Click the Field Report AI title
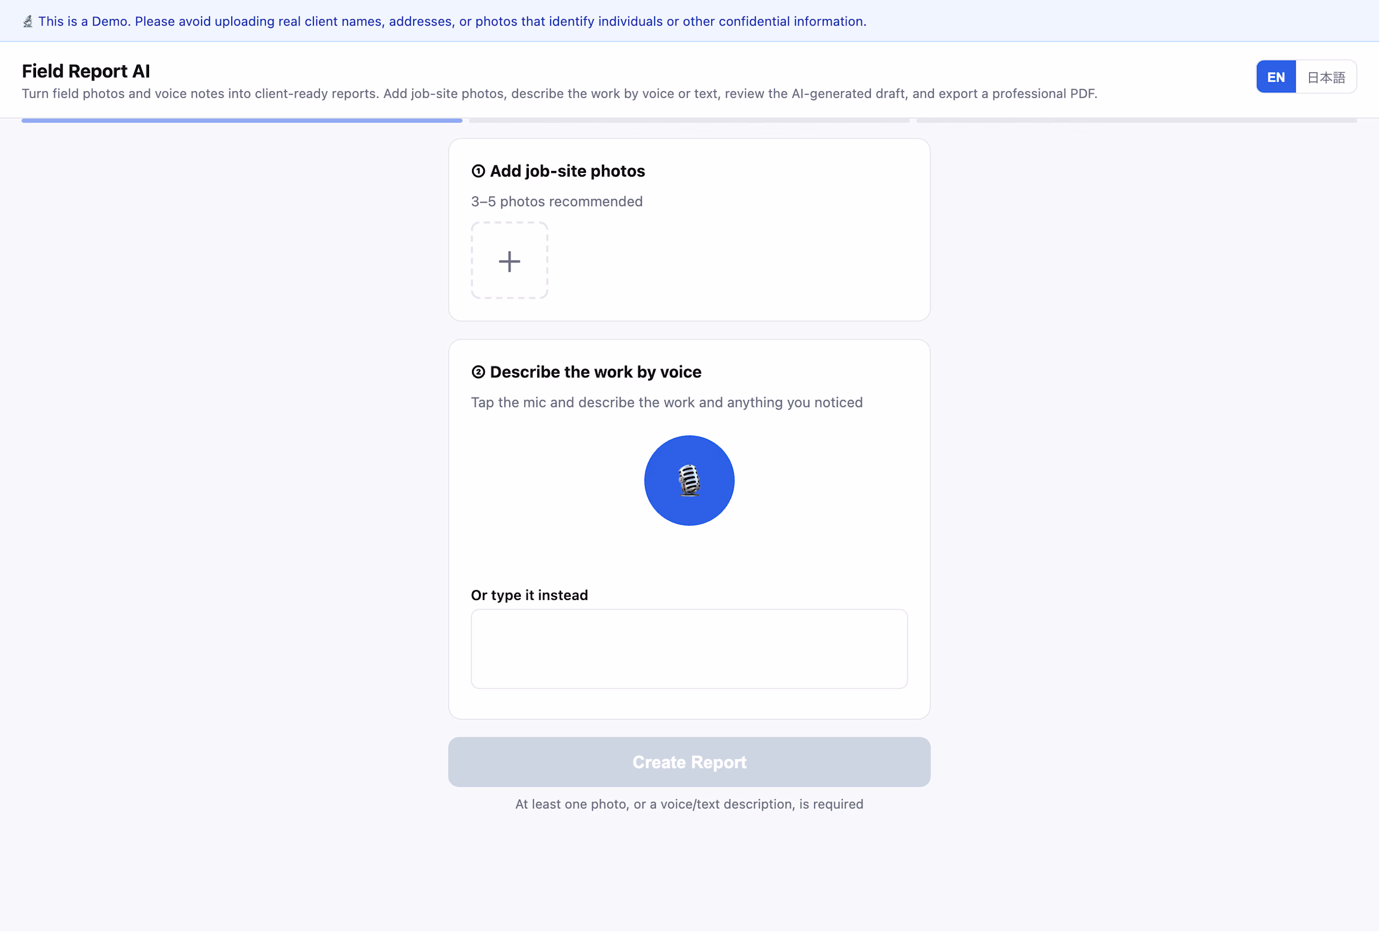This screenshot has height=932, width=1379. point(86,71)
